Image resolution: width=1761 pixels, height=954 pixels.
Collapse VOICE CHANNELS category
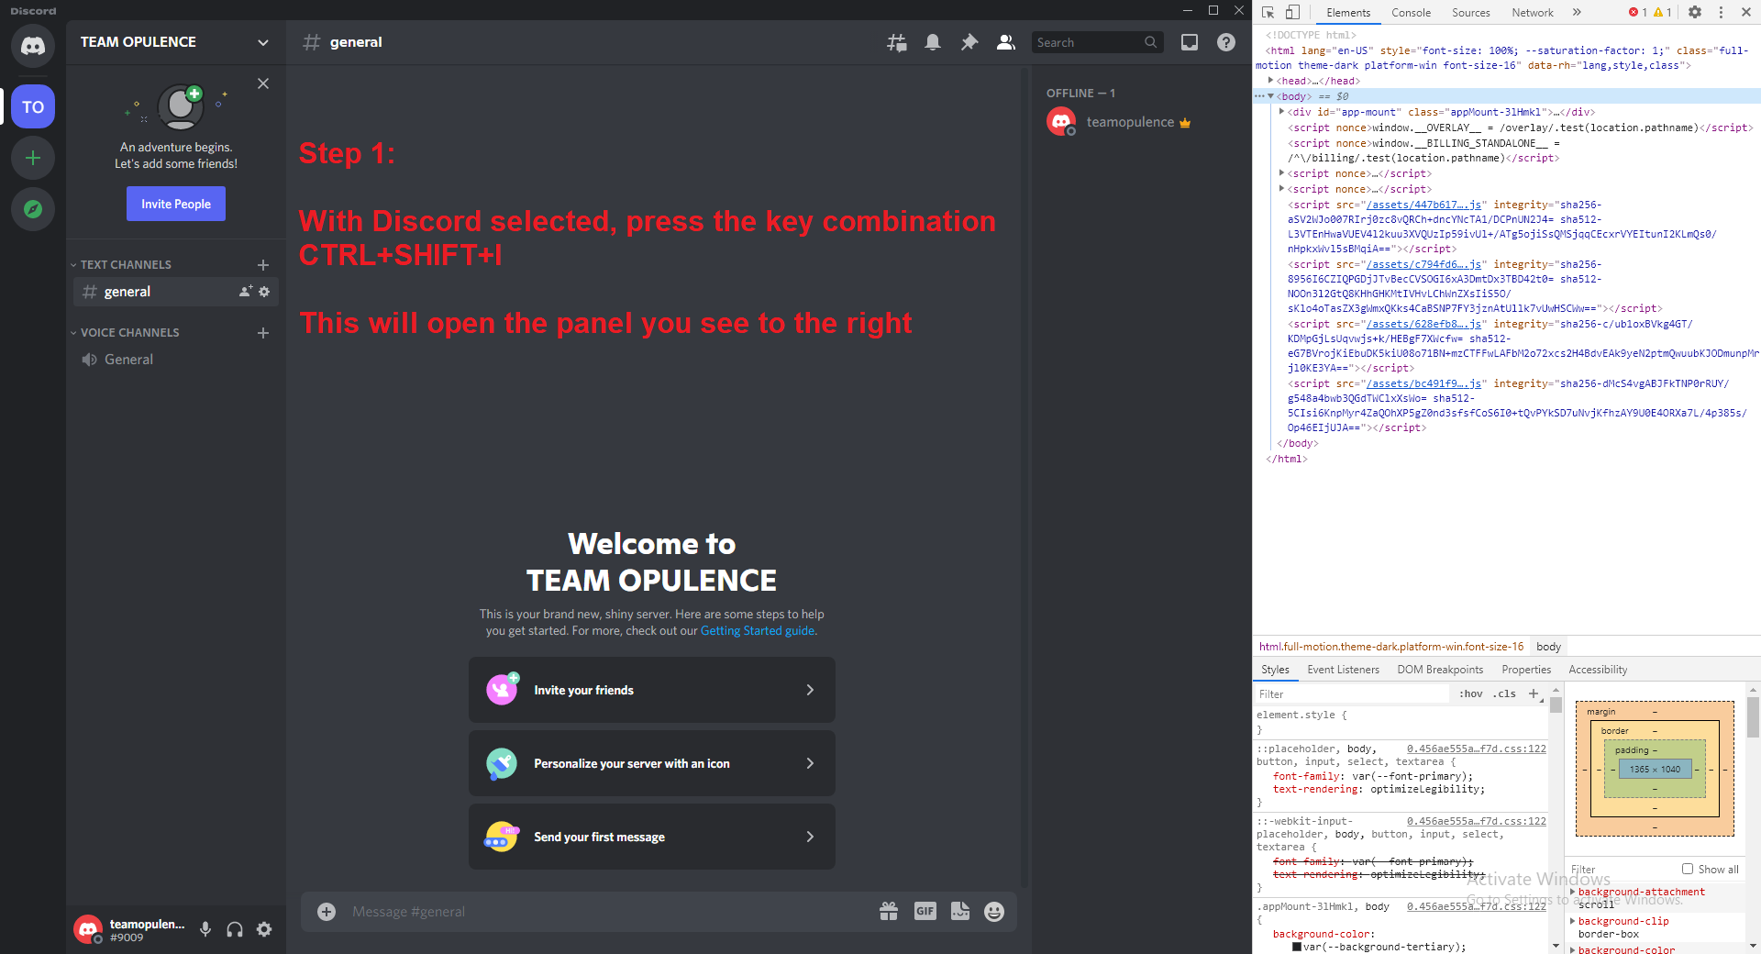[125, 333]
